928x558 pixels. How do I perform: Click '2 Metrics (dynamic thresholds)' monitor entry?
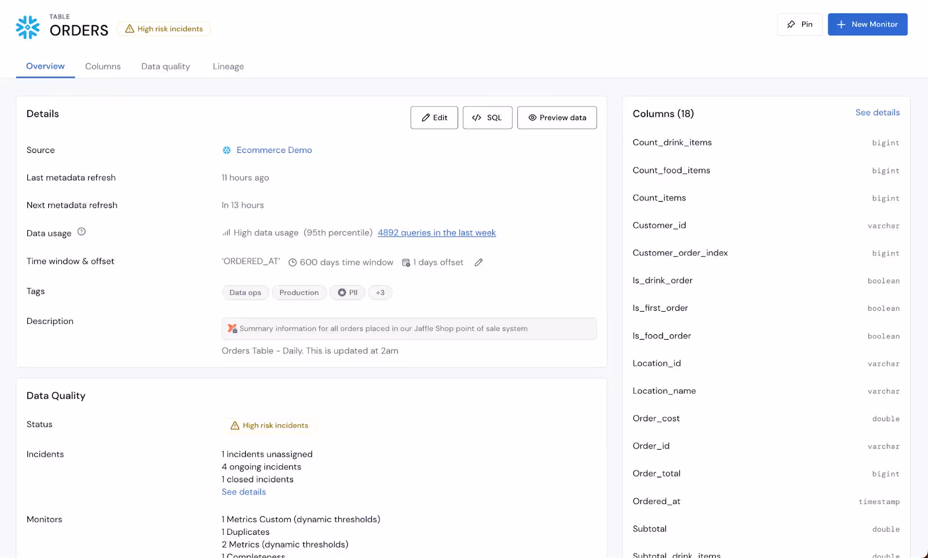[x=285, y=545]
